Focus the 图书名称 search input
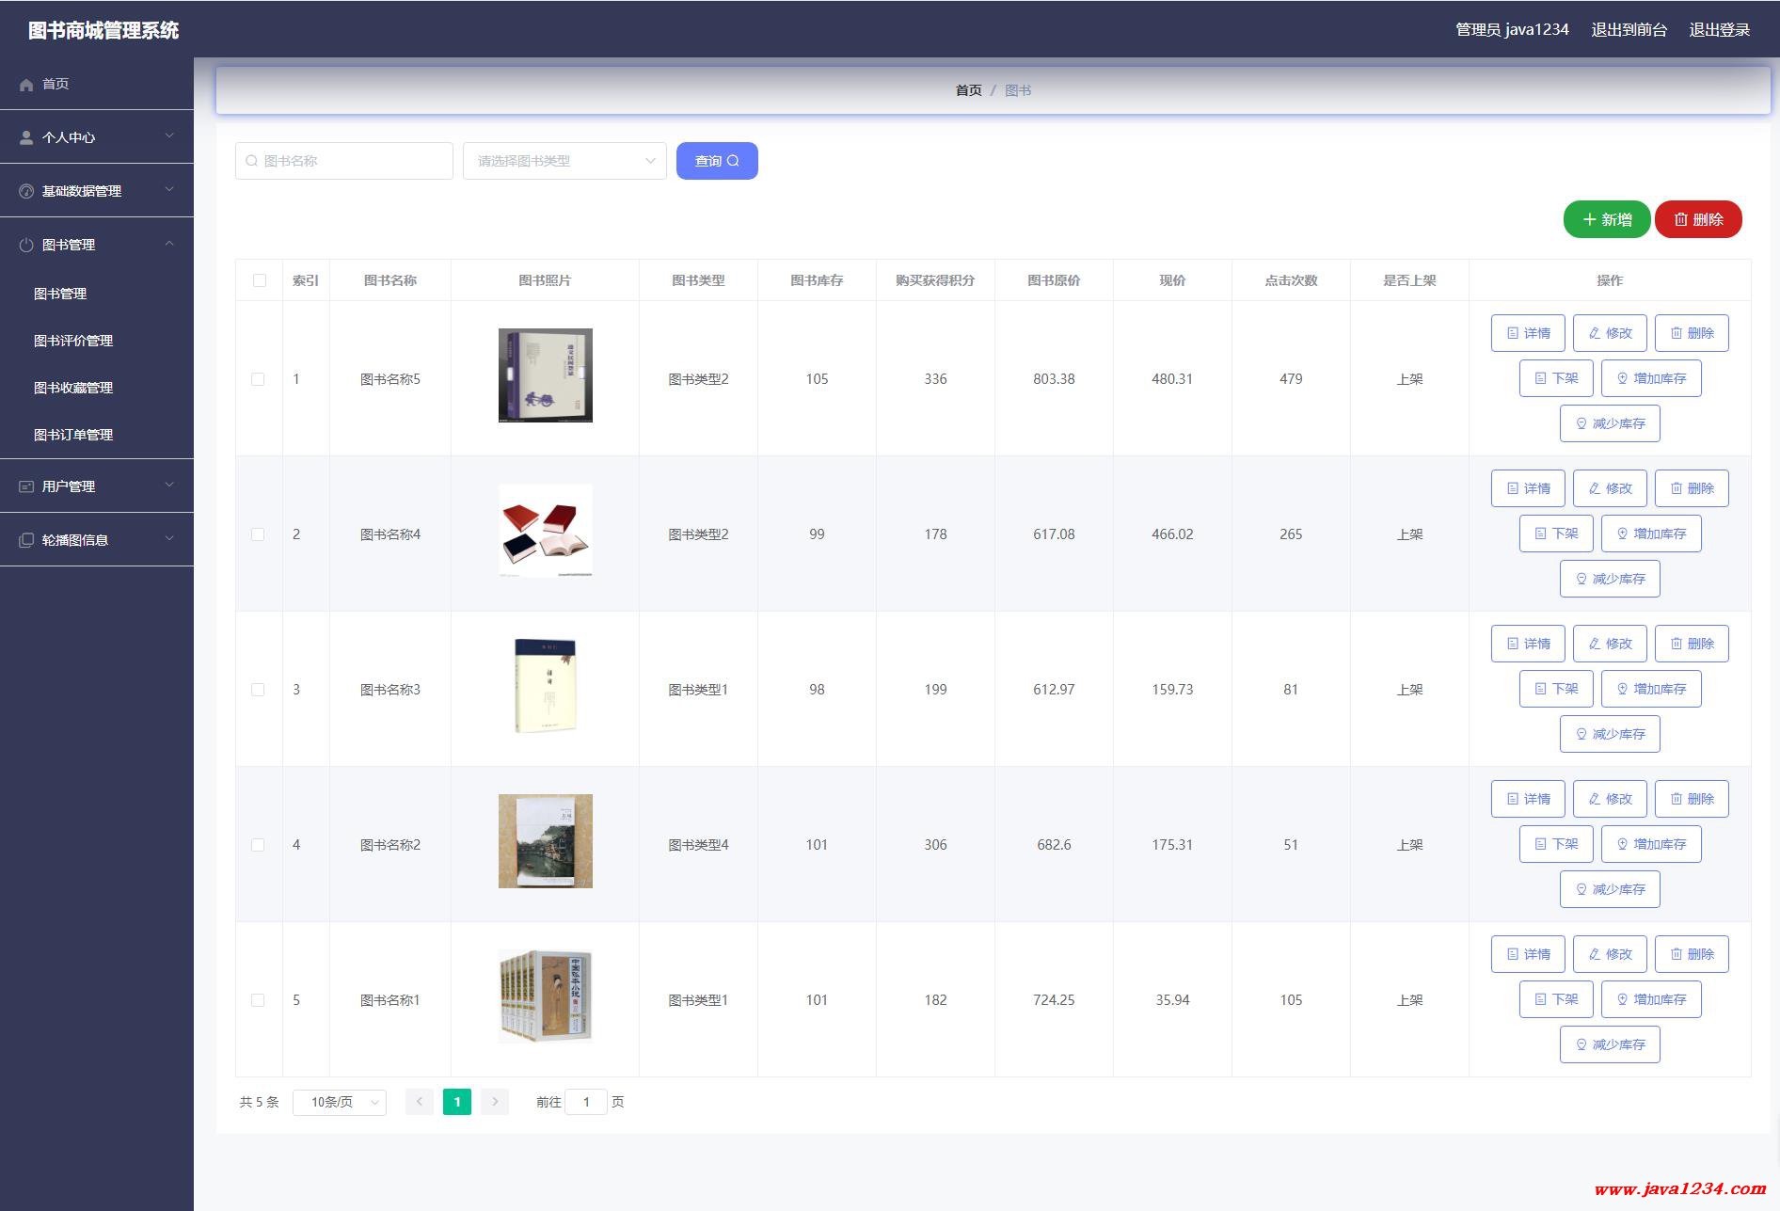The image size is (1780, 1211). point(344,161)
